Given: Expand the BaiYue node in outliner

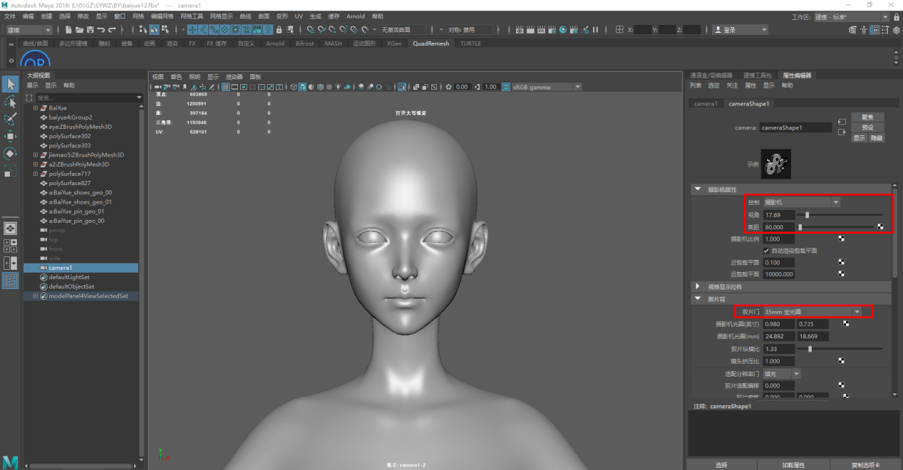Looking at the screenshot, I should (35, 108).
